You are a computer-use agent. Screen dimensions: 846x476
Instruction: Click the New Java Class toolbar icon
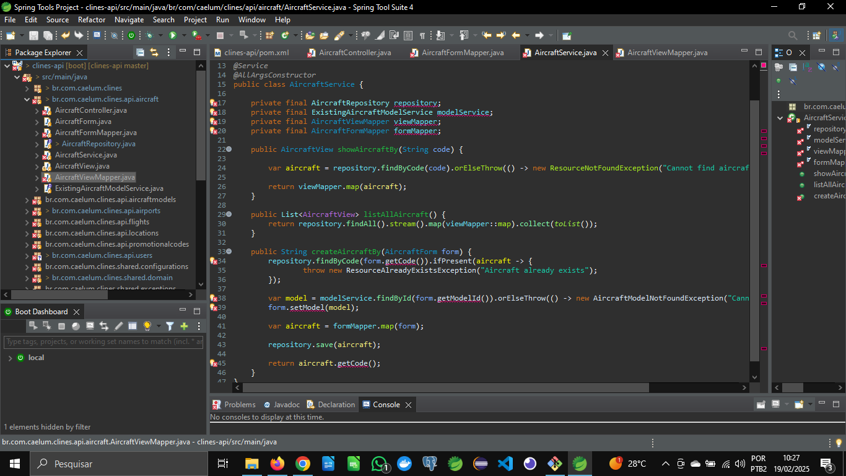coord(285,35)
